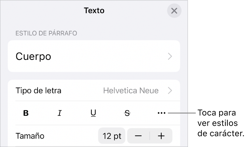
Task: Click the ESTILO DE PÁRRAFO section header
Action: [46, 33]
